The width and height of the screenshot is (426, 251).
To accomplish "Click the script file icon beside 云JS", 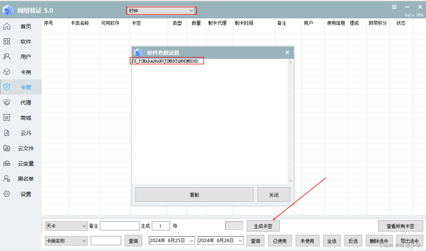I will (x=7, y=133).
